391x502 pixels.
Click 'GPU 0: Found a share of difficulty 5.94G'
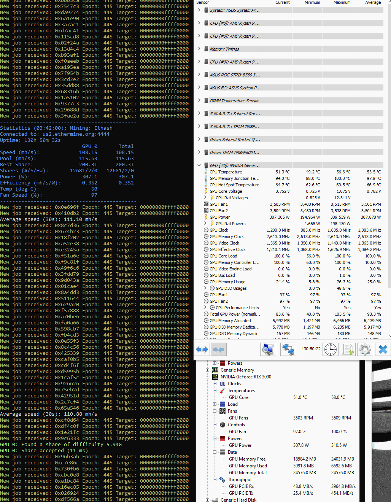(61, 445)
